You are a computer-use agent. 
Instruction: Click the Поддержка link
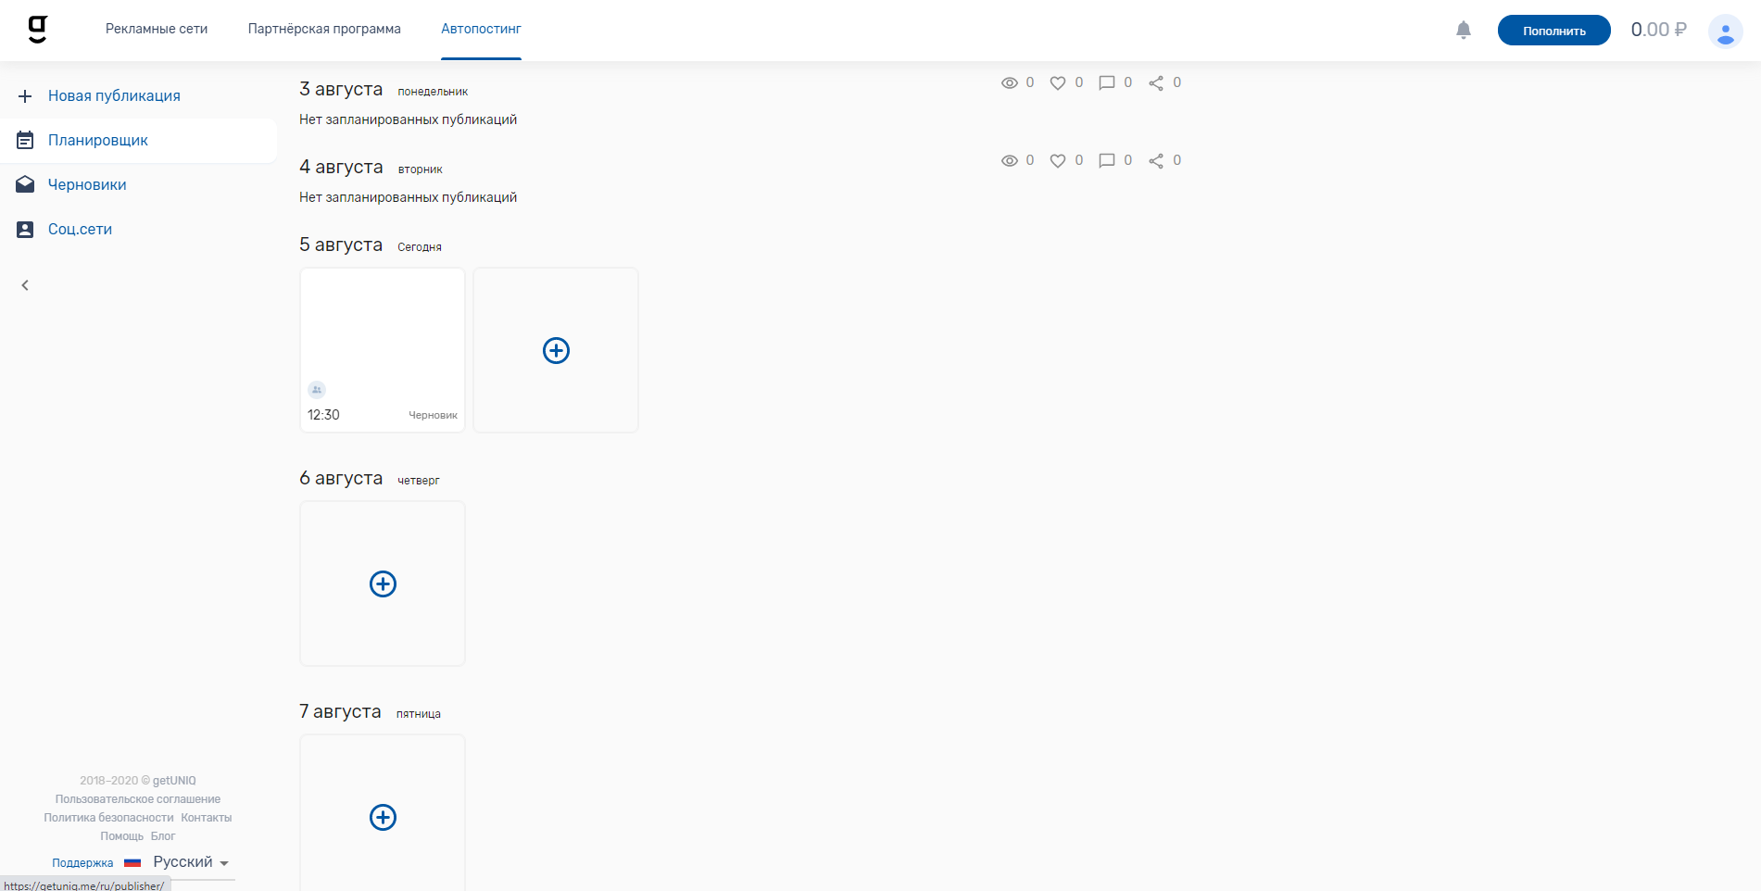(x=82, y=863)
